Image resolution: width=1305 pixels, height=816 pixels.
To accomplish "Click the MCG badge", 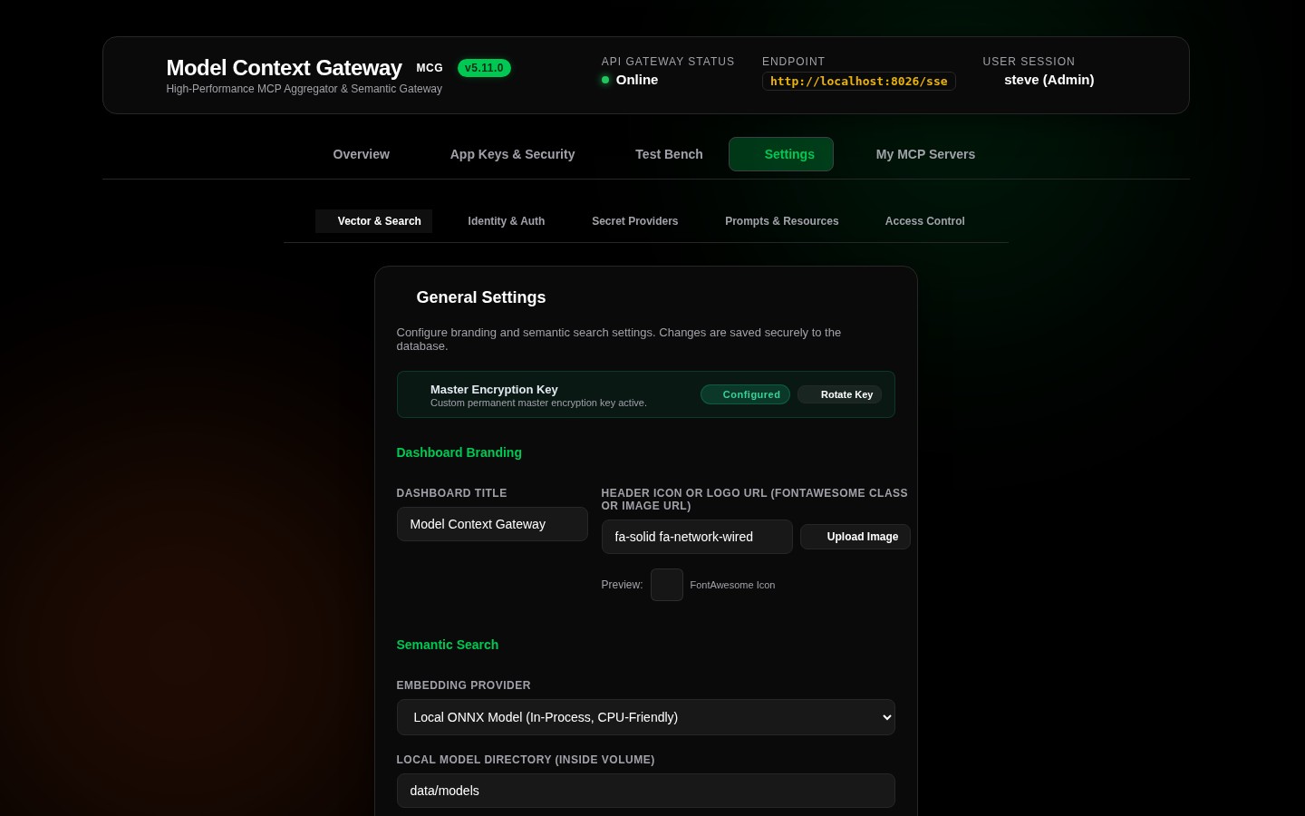I will tap(430, 68).
